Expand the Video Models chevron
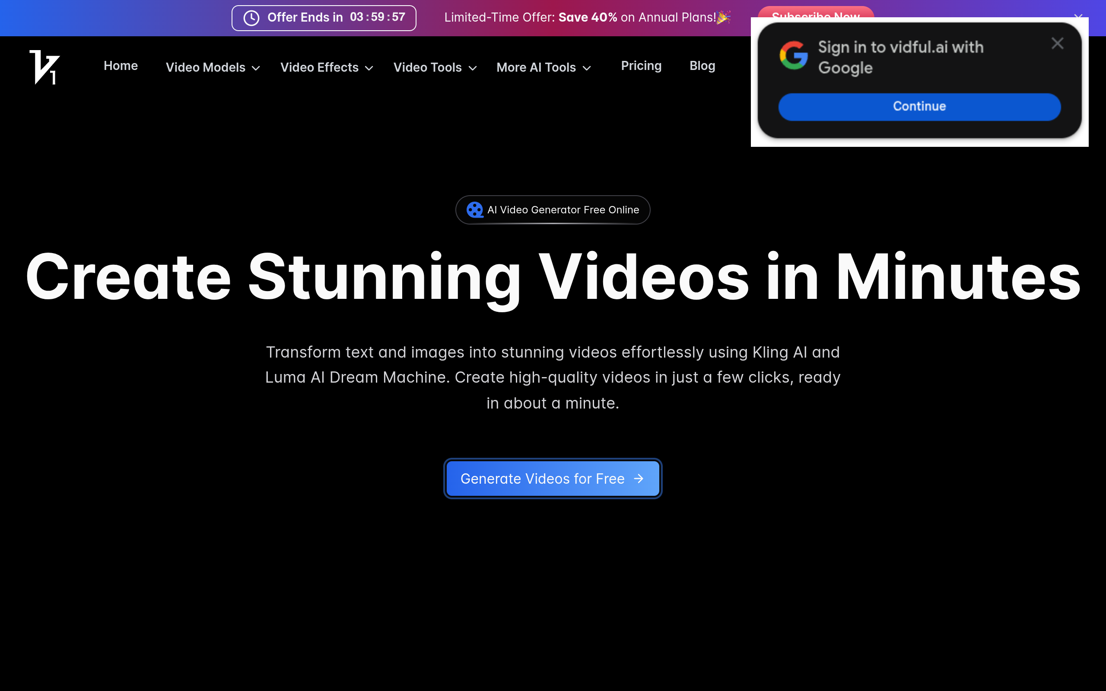1106x691 pixels. tap(256, 68)
